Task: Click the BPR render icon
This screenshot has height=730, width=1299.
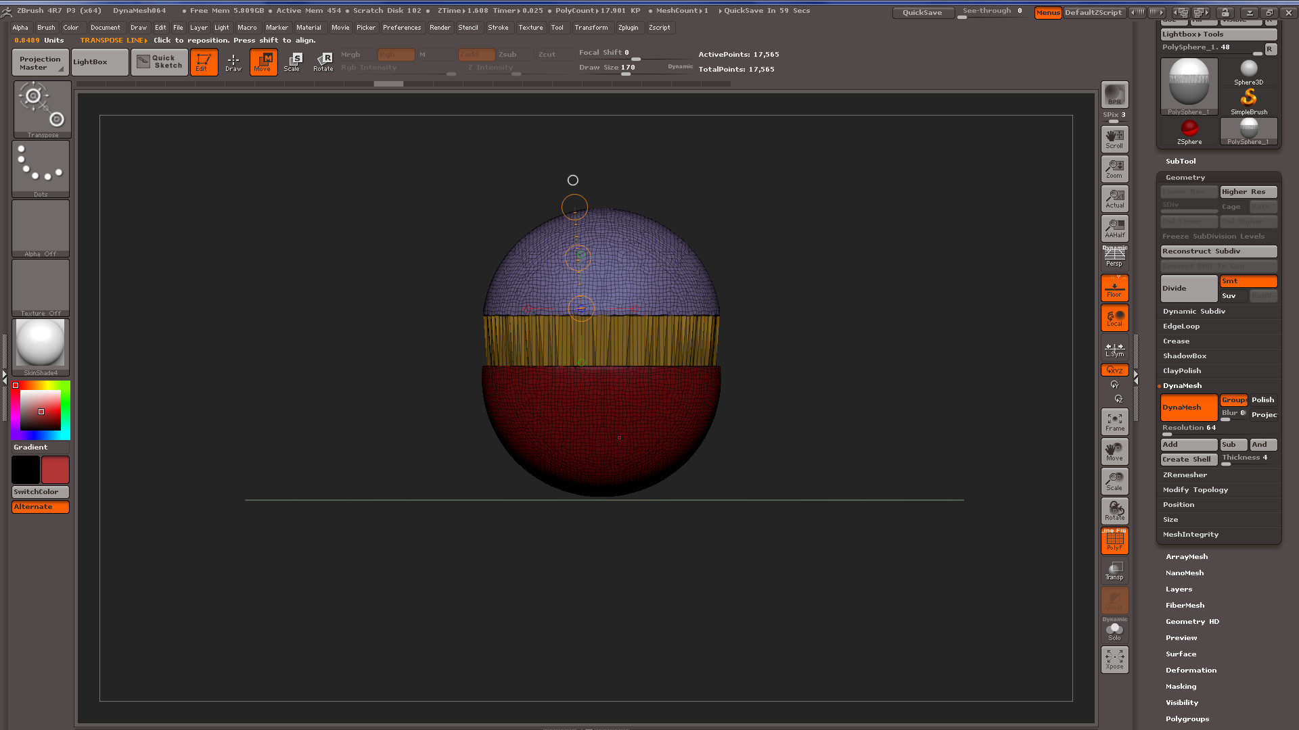Action: point(1114,95)
